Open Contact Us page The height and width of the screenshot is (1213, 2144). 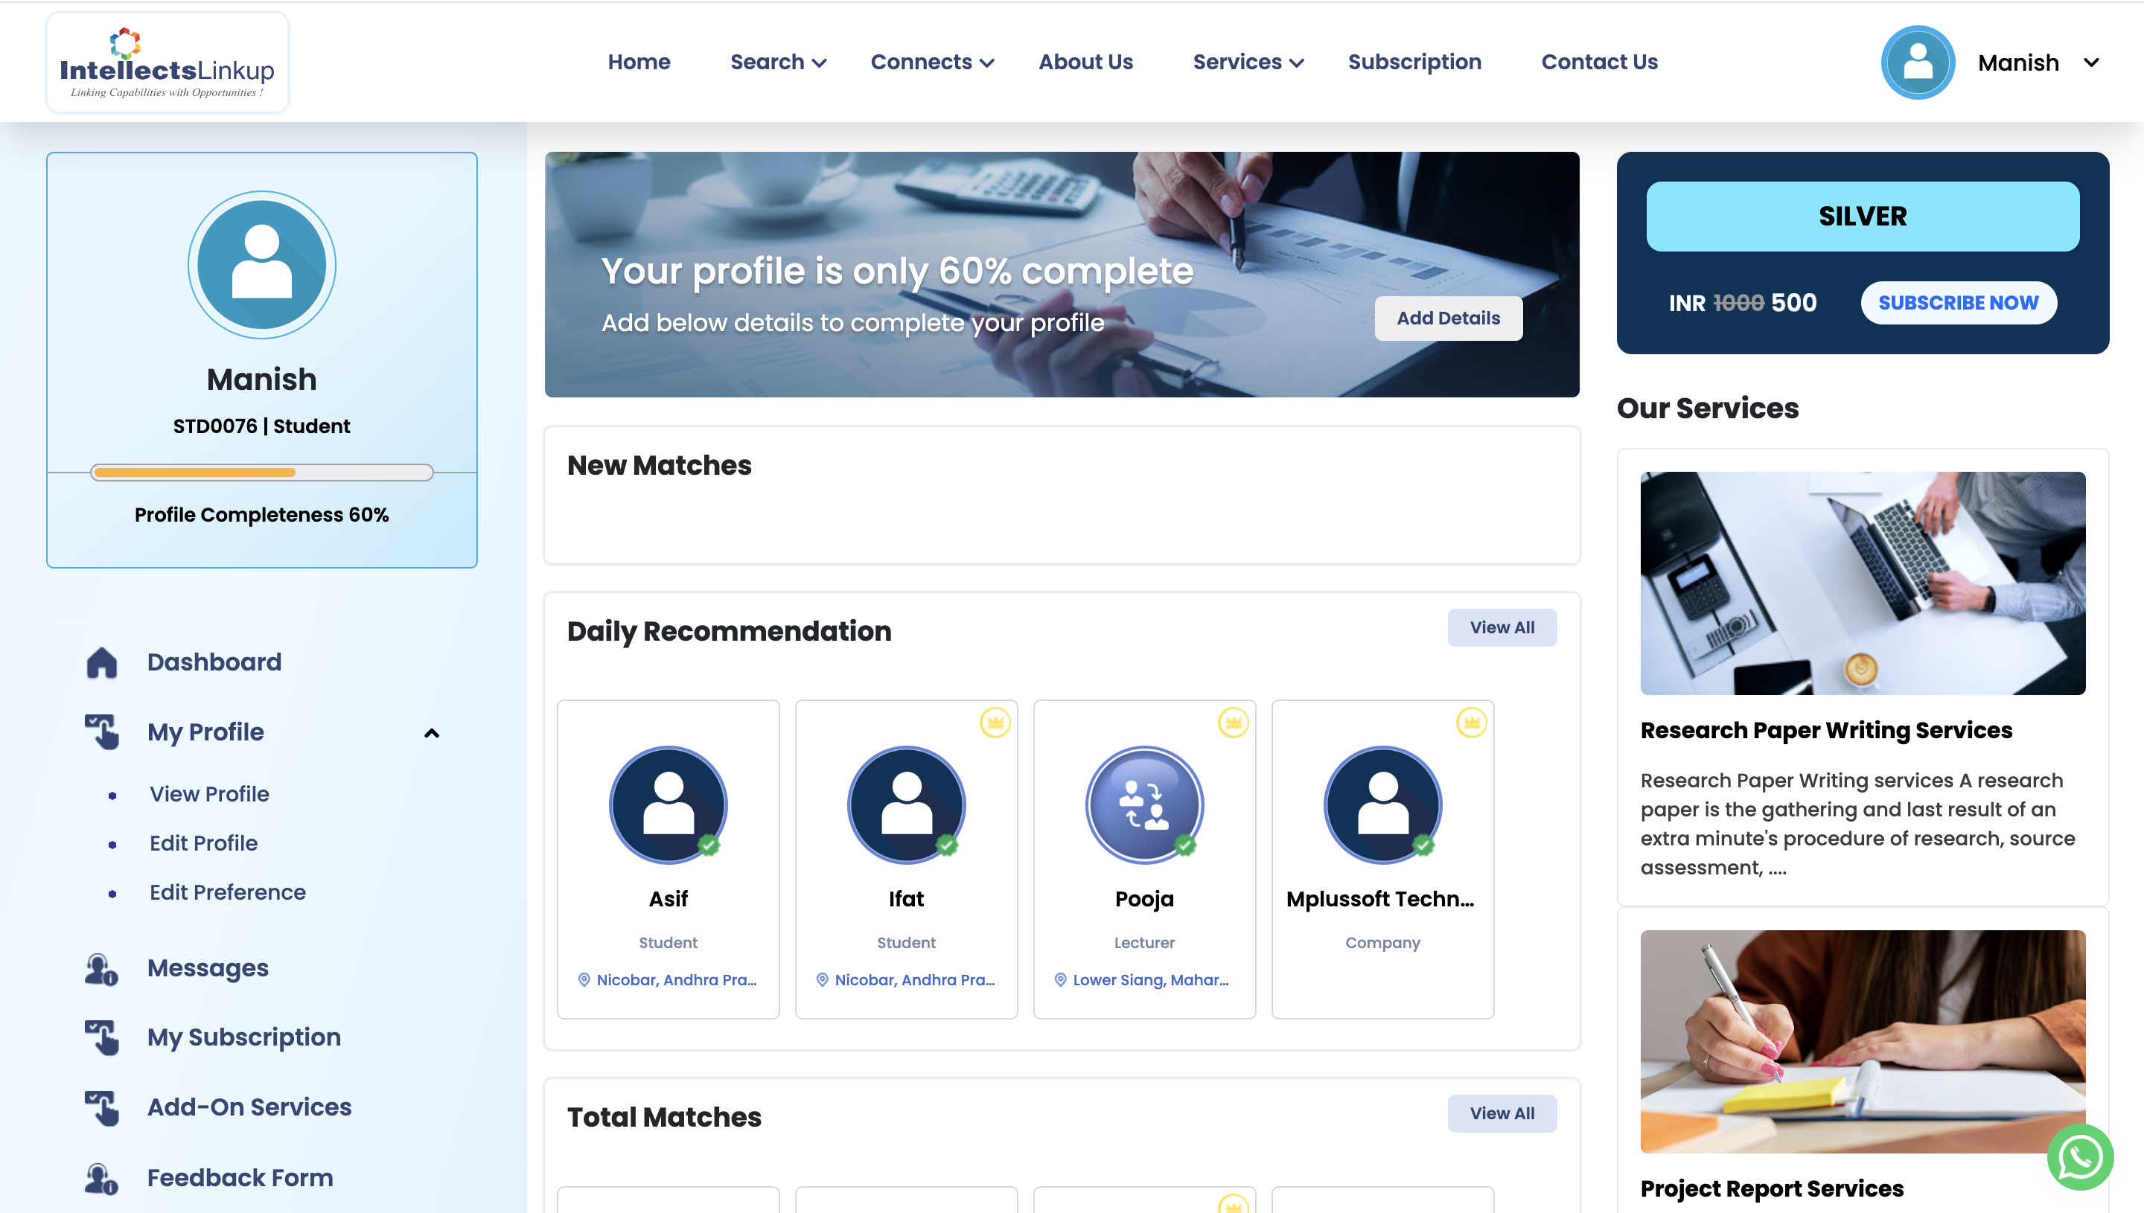click(x=1600, y=63)
